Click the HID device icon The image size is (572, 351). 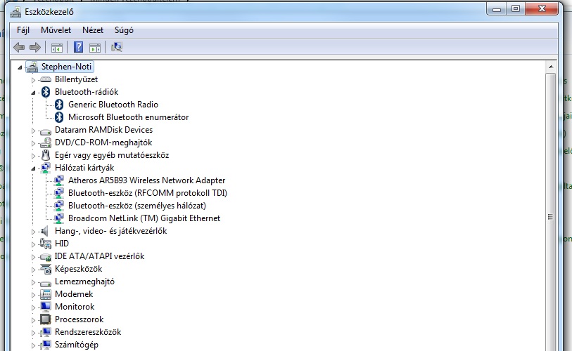click(x=45, y=244)
